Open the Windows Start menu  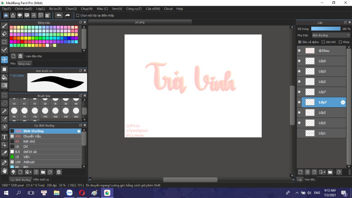[x=6, y=193]
